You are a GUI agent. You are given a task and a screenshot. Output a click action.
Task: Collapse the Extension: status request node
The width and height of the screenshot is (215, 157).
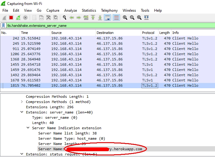(x=22, y=154)
